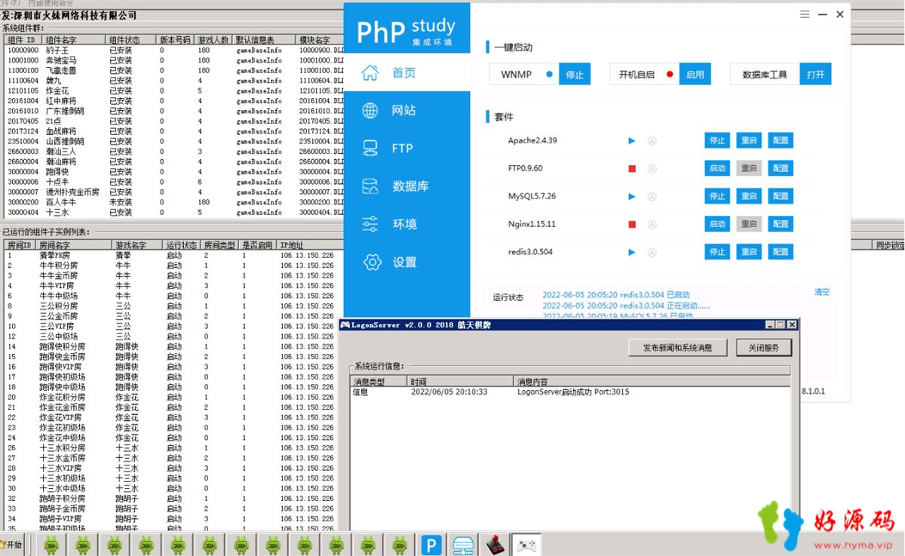
Task: Open the 环境 section in phpStudy
Action: tap(406, 224)
